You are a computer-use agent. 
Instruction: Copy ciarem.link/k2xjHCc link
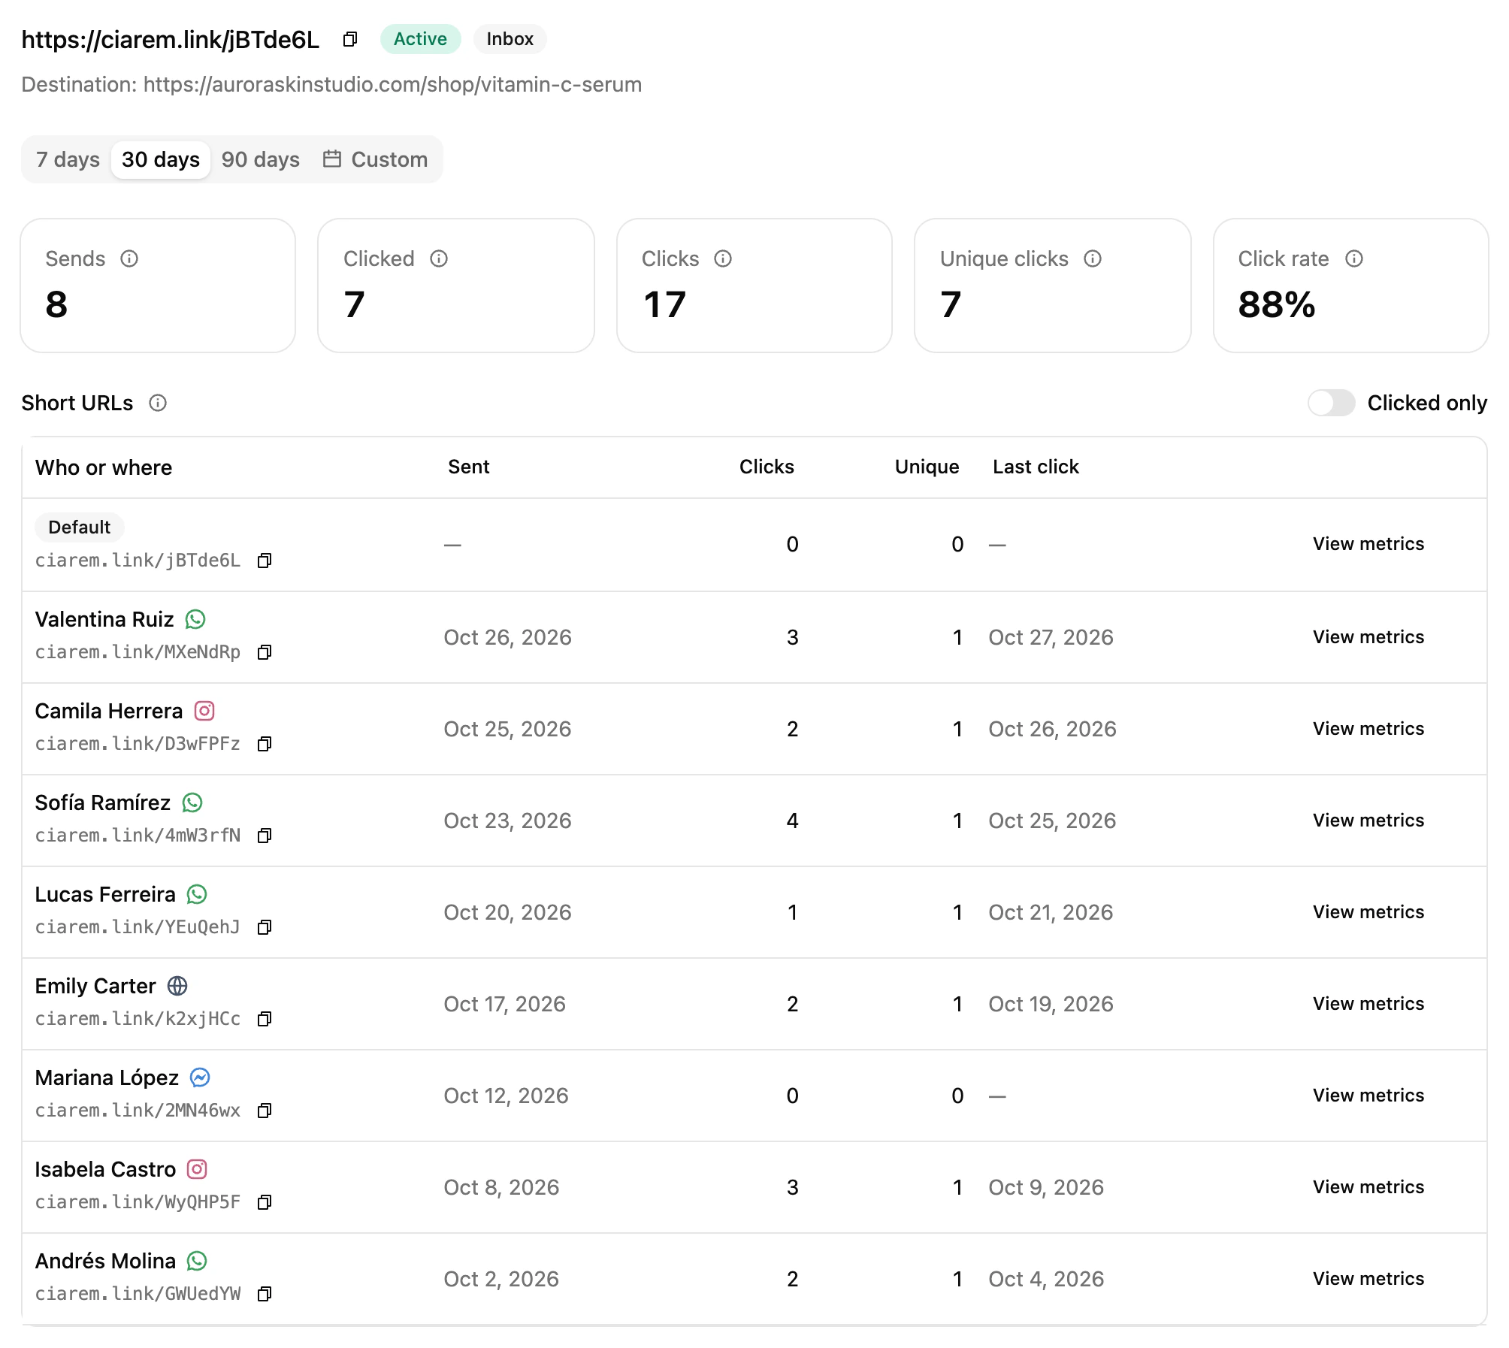tap(264, 1019)
